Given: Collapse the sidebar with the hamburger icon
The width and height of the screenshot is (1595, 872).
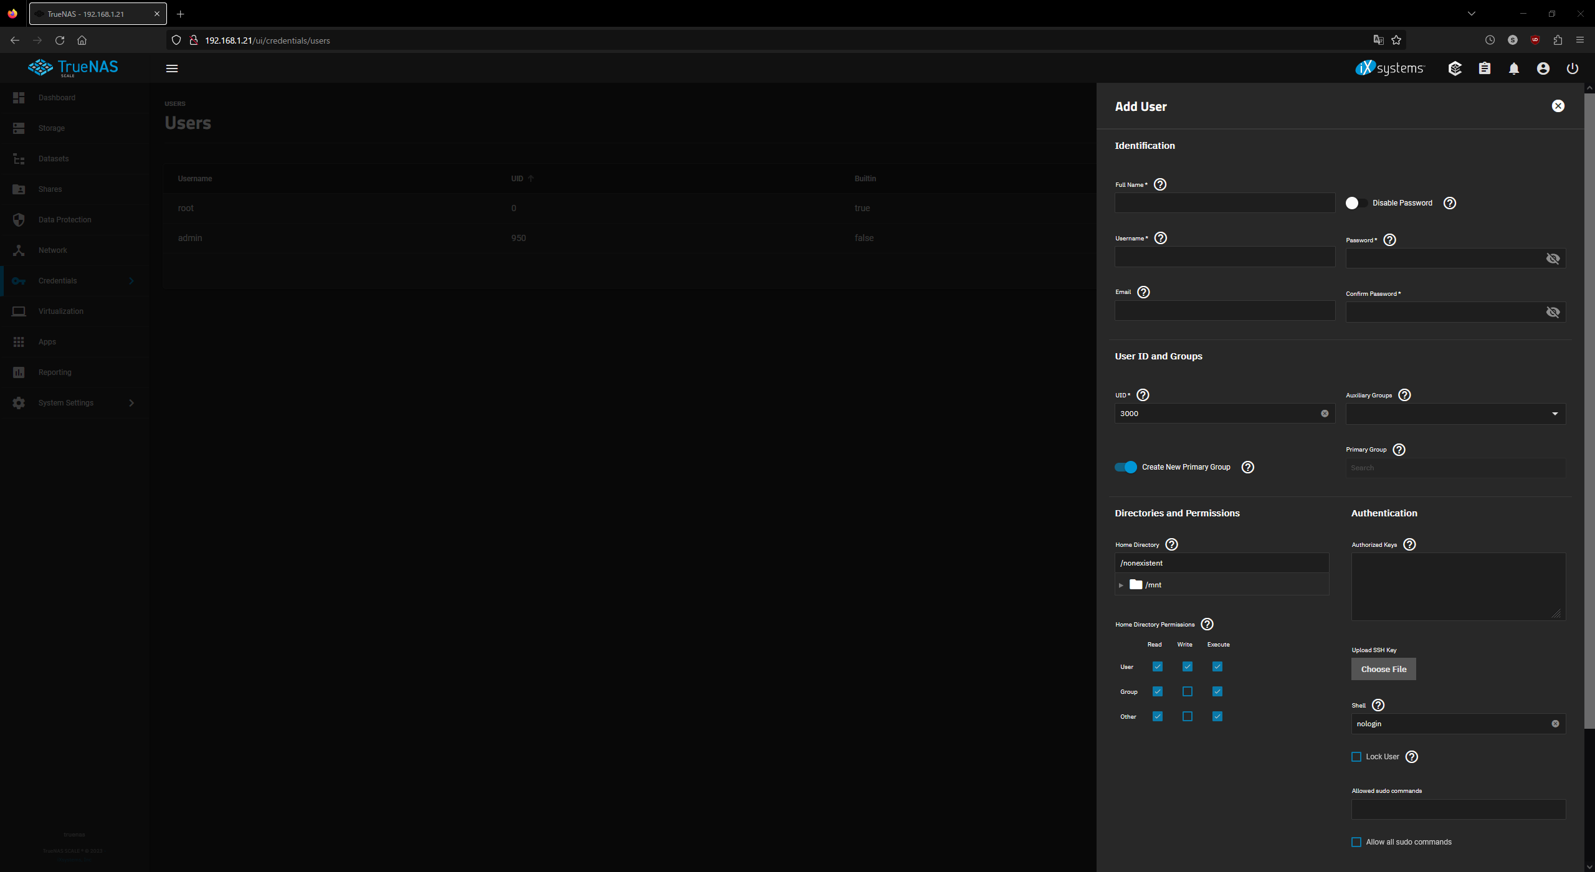Looking at the screenshot, I should (x=172, y=69).
